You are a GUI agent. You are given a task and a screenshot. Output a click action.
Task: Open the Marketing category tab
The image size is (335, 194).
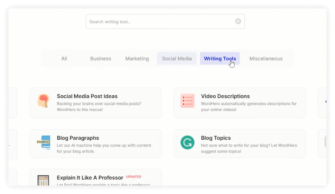(137, 58)
